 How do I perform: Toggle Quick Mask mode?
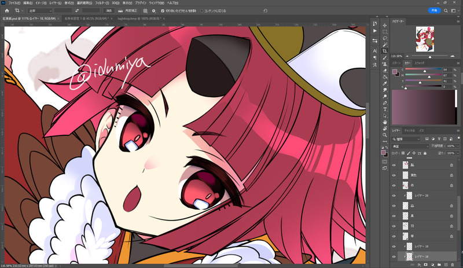point(385,161)
